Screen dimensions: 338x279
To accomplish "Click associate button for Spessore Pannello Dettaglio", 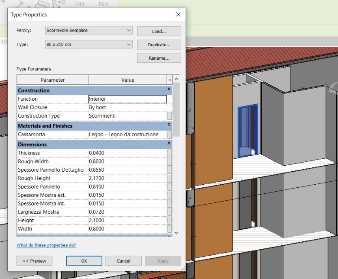I will [169, 170].
